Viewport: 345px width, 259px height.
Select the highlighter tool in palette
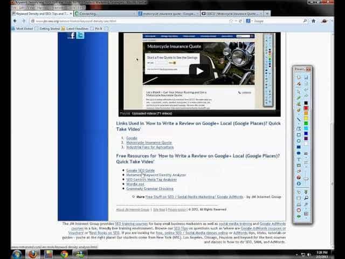pos(299,104)
